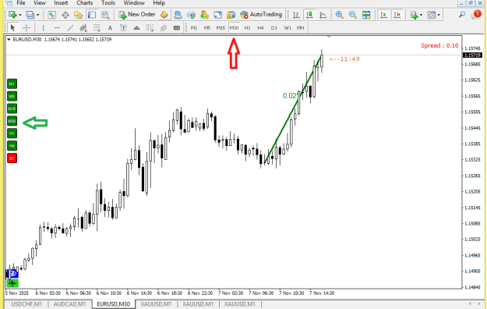
Task: Zoom in on the chart
Action: [339, 15]
